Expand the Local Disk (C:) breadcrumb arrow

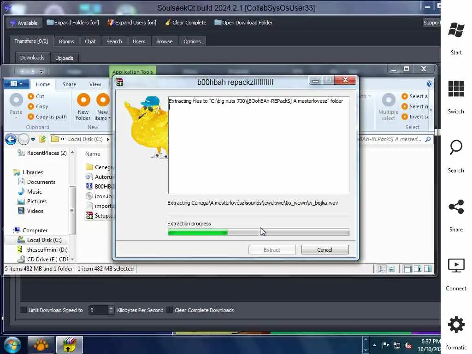tap(108, 139)
